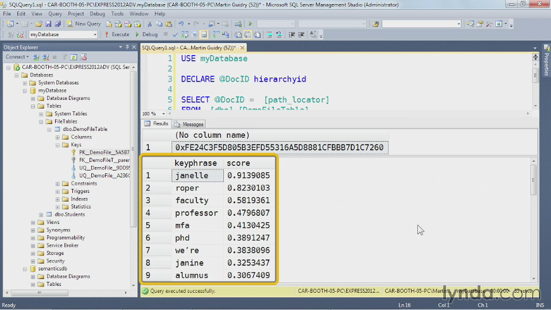Click the Parse checkmark icon

click(x=175, y=34)
